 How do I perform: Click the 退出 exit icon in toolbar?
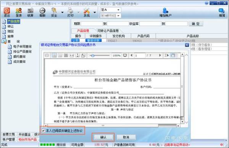(x=7, y=12)
